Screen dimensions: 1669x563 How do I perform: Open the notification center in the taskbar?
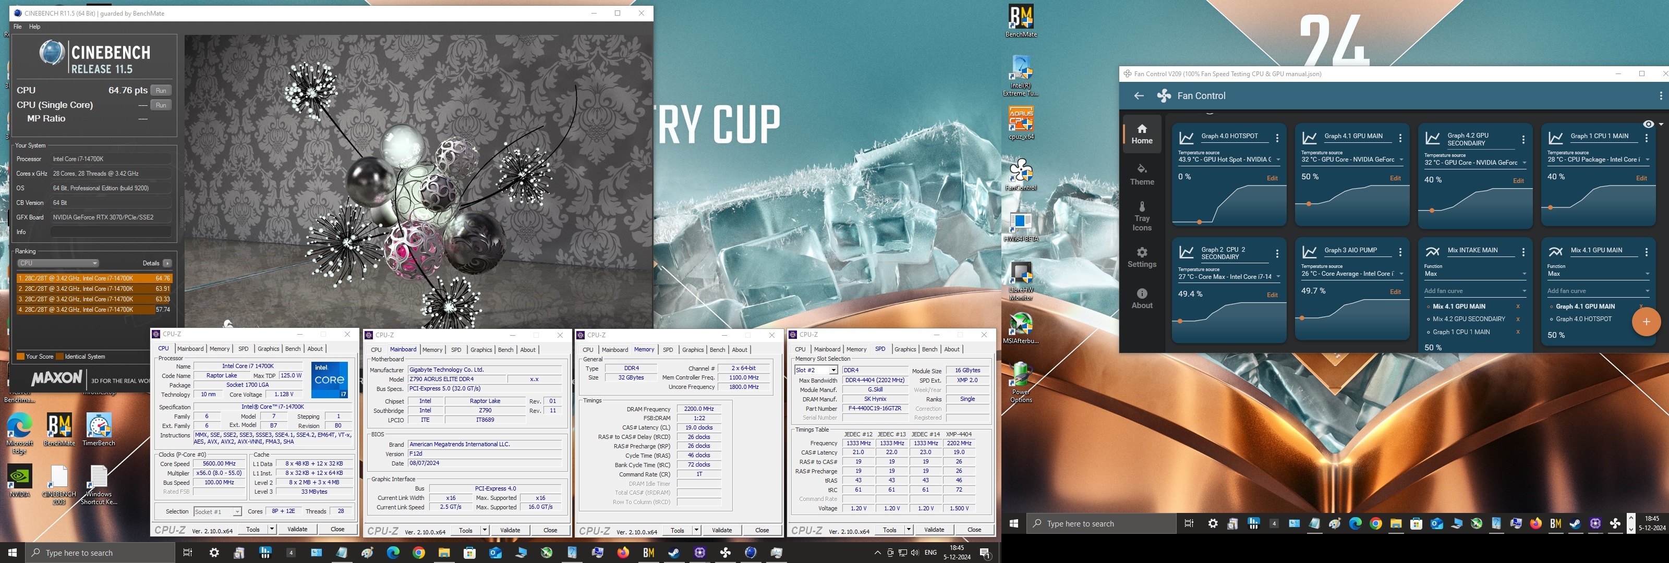click(x=985, y=553)
